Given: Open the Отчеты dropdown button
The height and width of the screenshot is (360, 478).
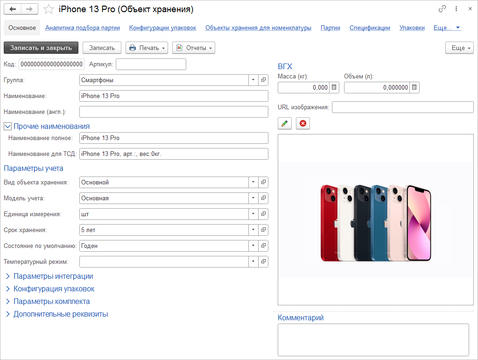Looking at the screenshot, I should (x=194, y=48).
